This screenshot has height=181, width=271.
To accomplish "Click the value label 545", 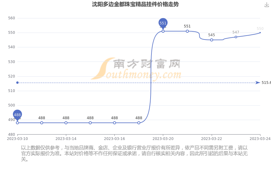I will tap(212, 35).
